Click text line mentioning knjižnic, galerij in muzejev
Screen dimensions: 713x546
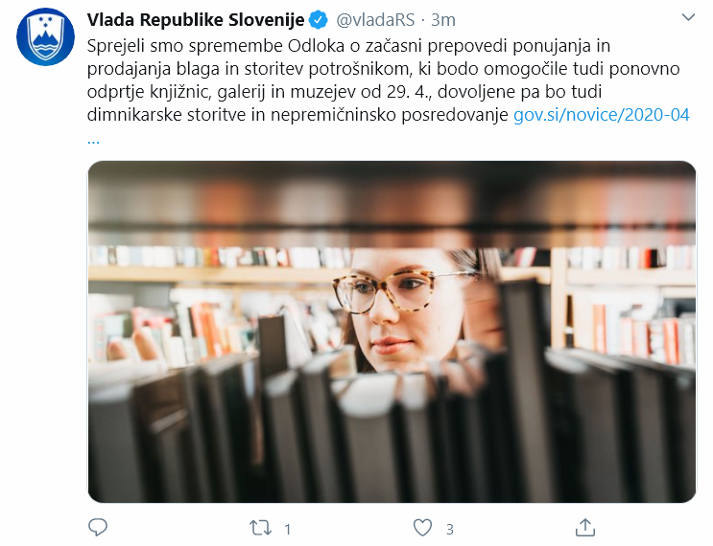345,92
